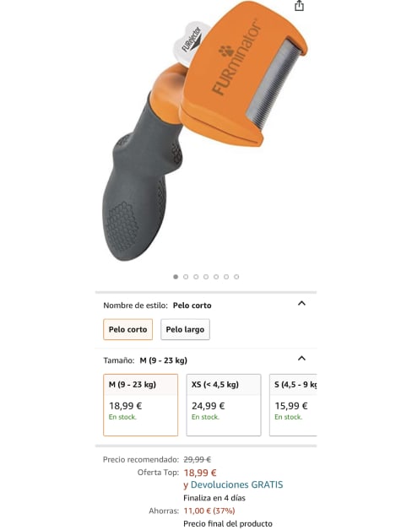Click the Ahorras 11,00 € (37%) text
The width and height of the screenshot is (401, 530).
click(209, 511)
